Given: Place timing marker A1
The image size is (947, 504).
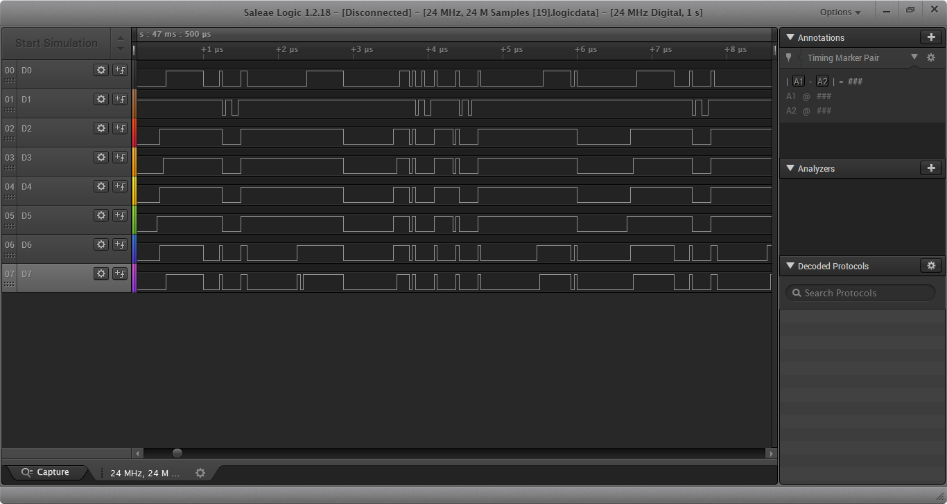Looking at the screenshot, I should click(x=799, y=82).
